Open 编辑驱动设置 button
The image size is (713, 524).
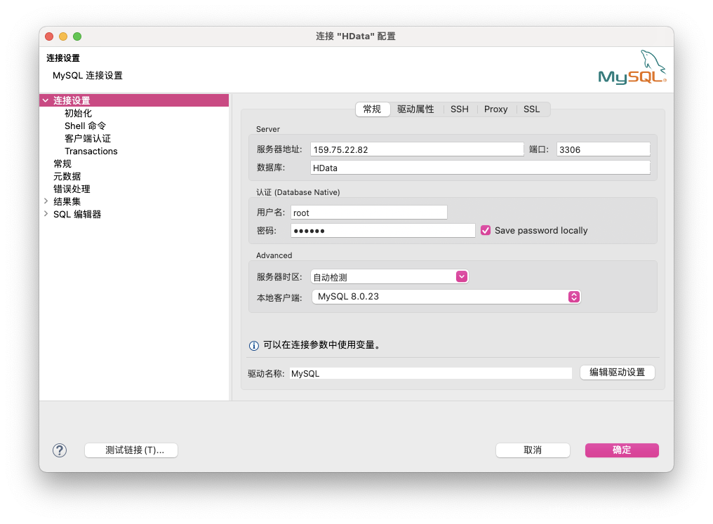click(618, 372)
